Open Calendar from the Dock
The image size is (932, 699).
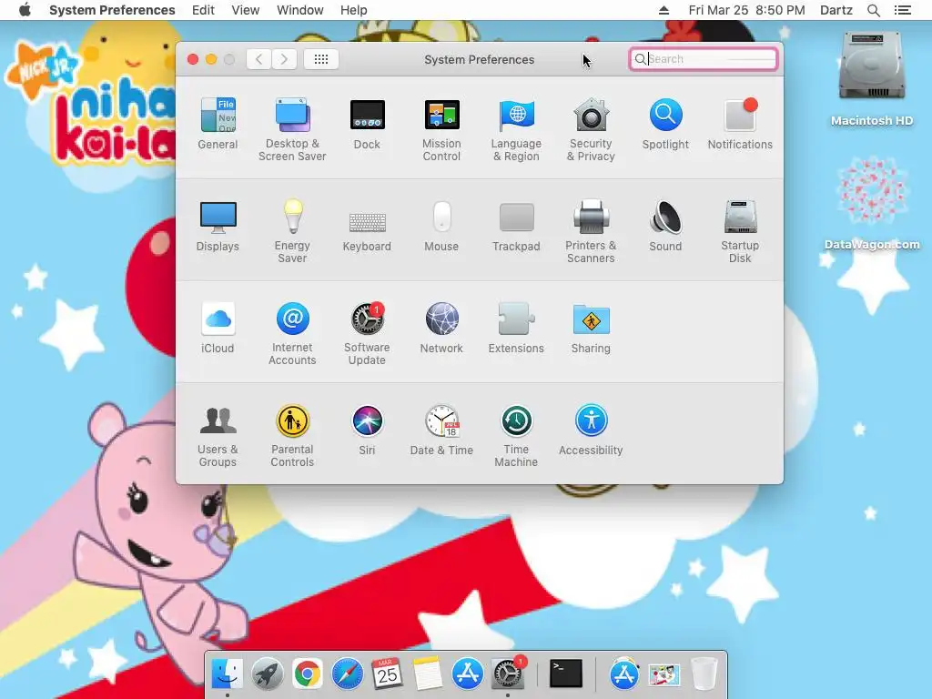(x=387, y=674)
